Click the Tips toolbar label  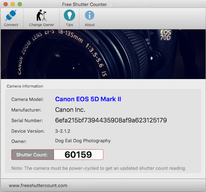coord(69,25)
